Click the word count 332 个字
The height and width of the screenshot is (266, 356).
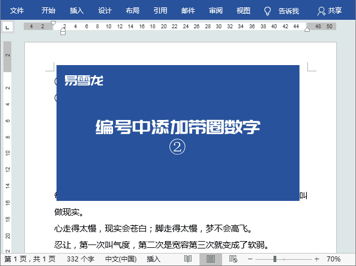[x=80, y=259]
